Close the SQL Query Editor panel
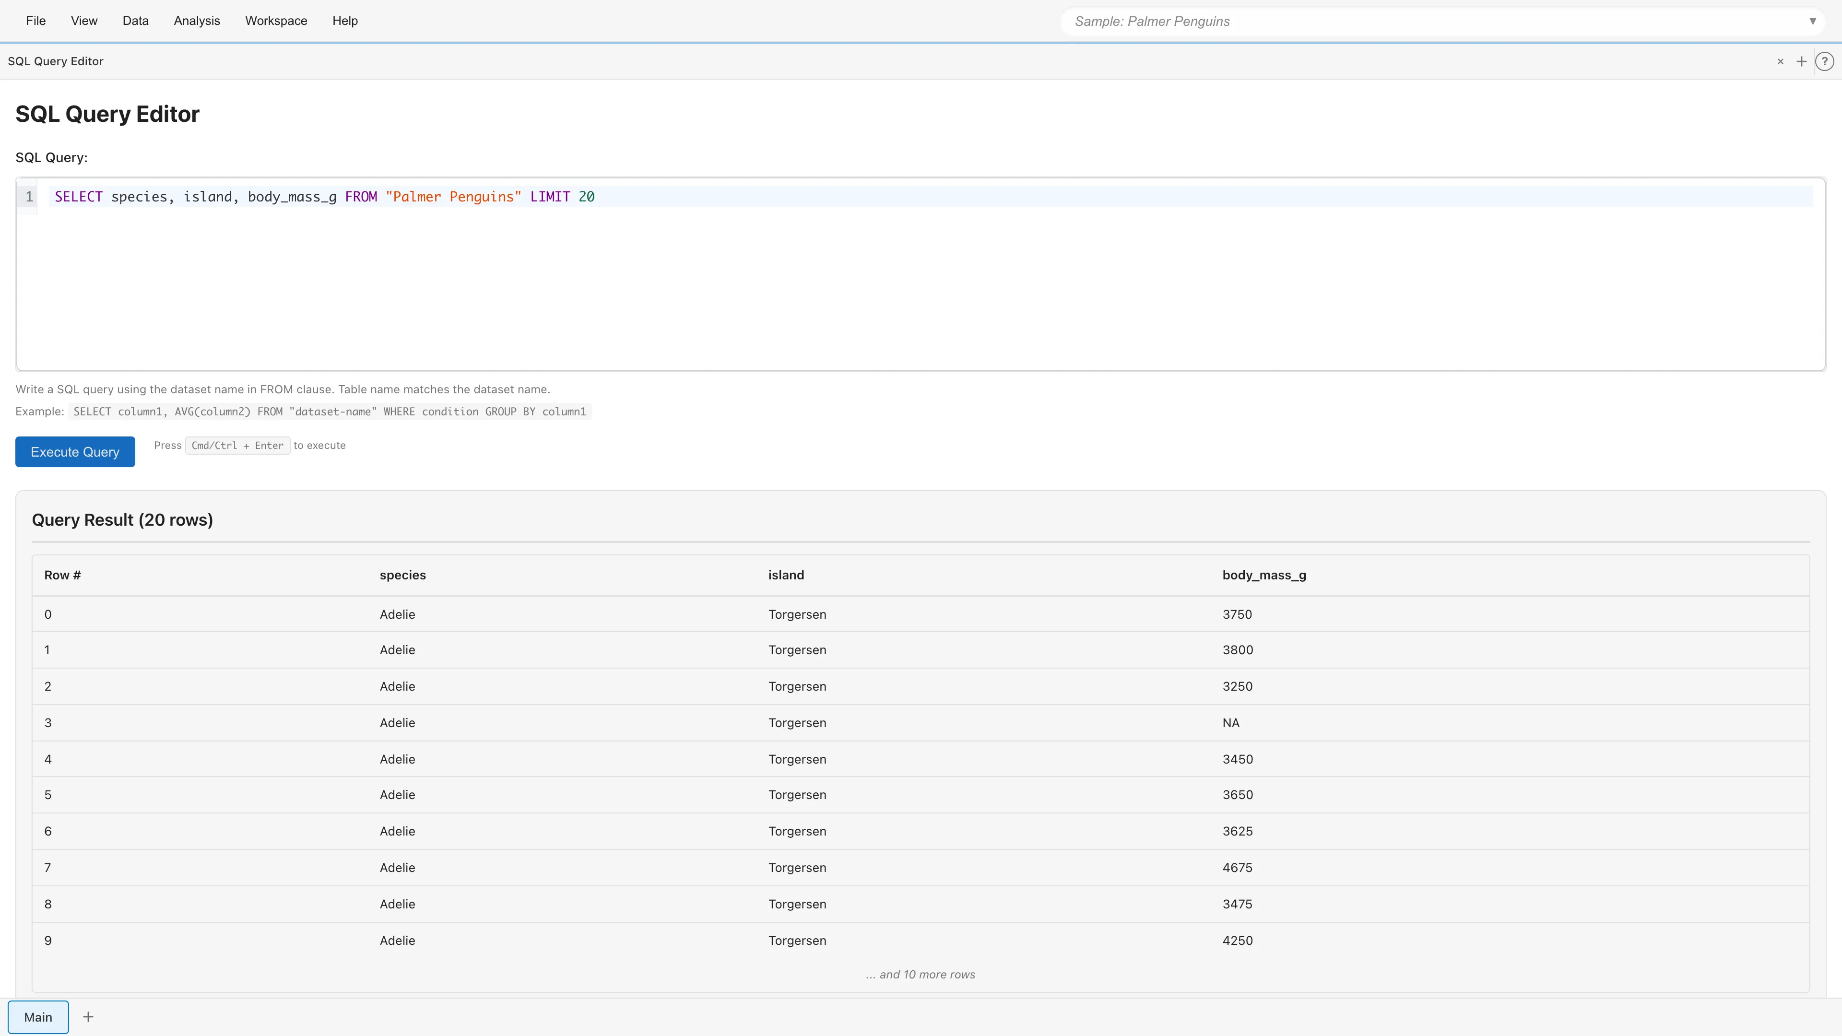 [1780, 61]
